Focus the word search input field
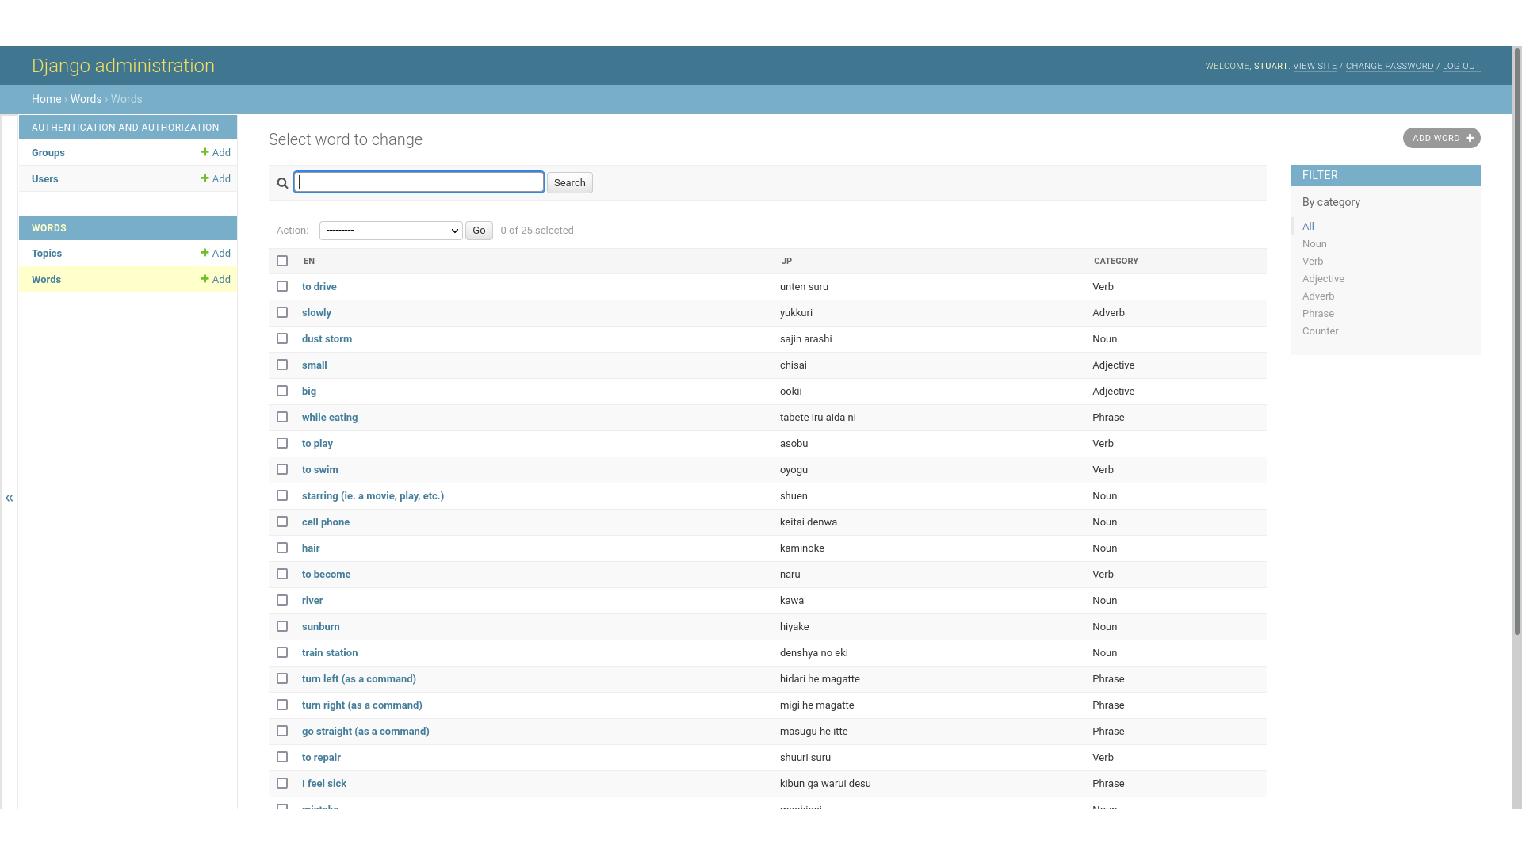Image resolution: width=1522 pixels, height=856 pixels. click(x=419, y=182)
